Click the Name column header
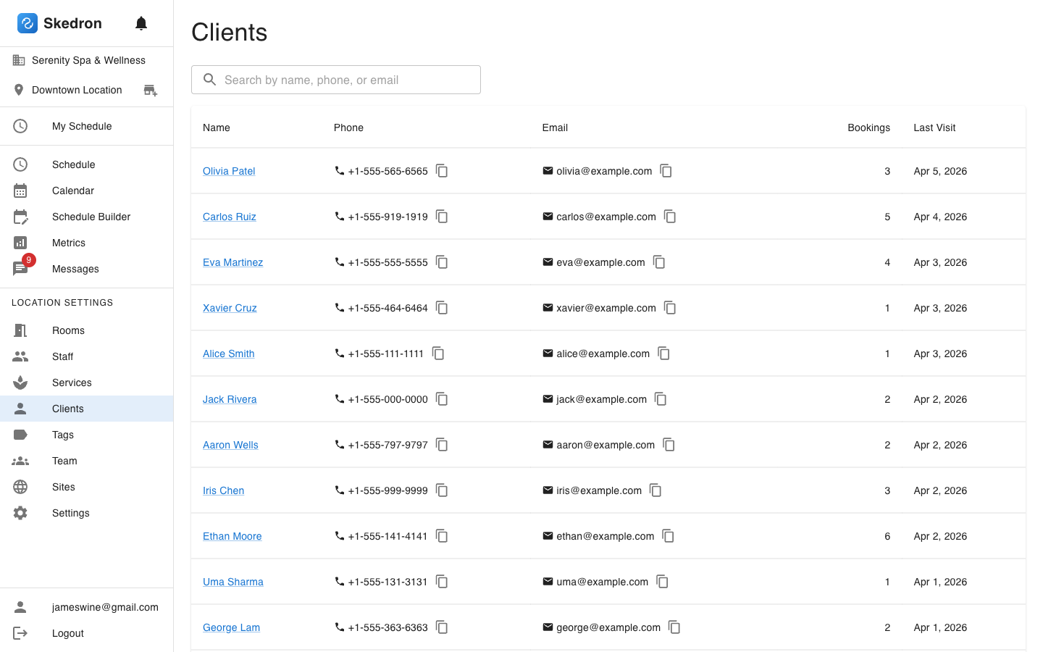Image resolution: width=1043 pixels, height=652 pixels. point(217,128)
